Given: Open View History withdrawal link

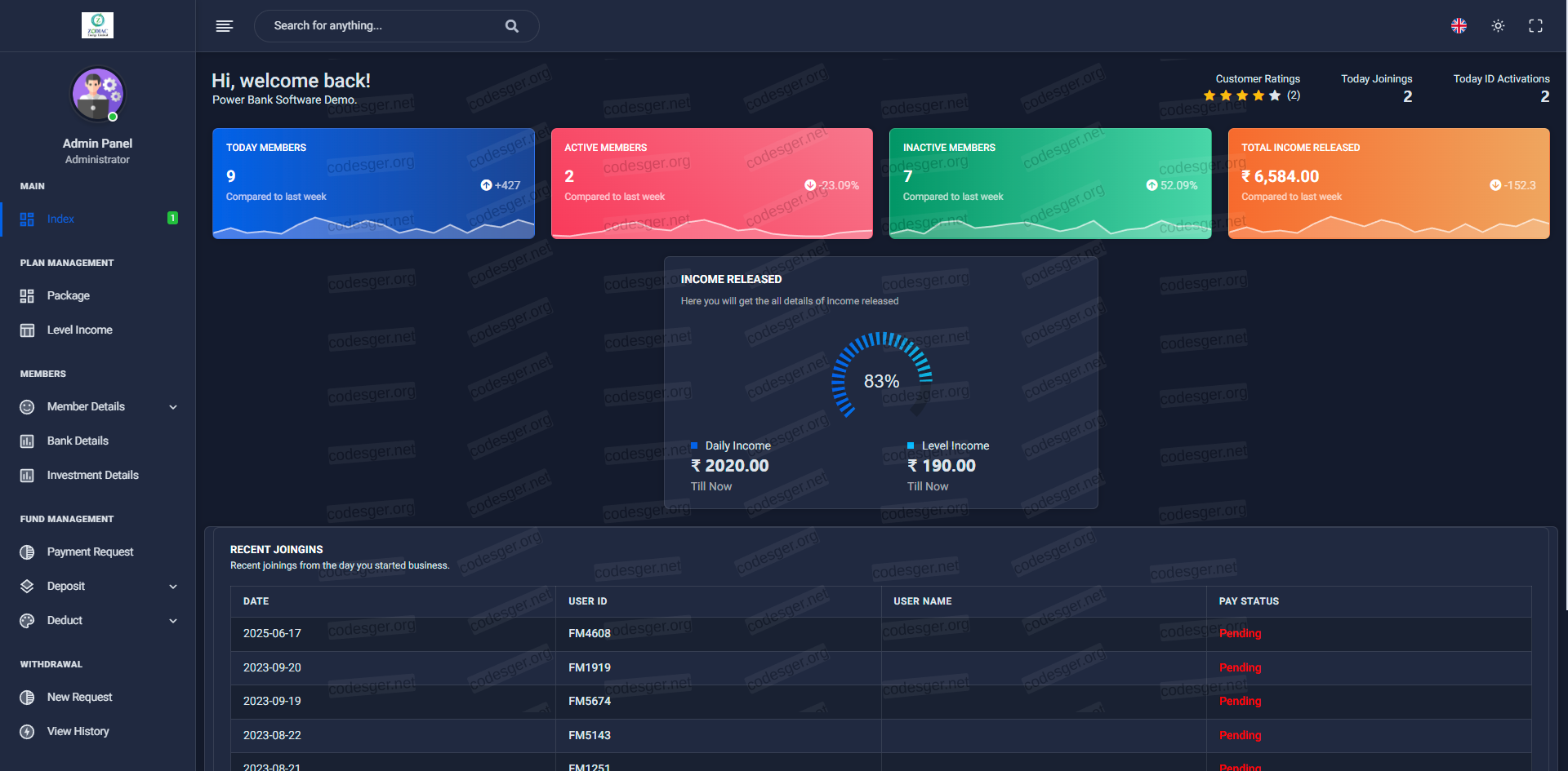Looking at the screenshot, I should pyautogui.click(x=78, y=731).
